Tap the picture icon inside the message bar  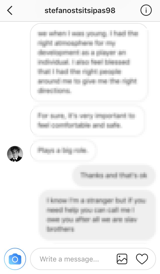(122, 259)
